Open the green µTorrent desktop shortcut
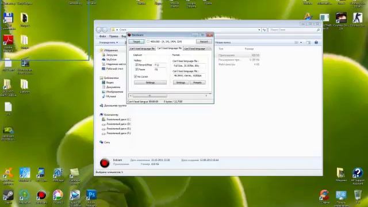The width and height of the screenshot is (368, 207). click(24, 196)
